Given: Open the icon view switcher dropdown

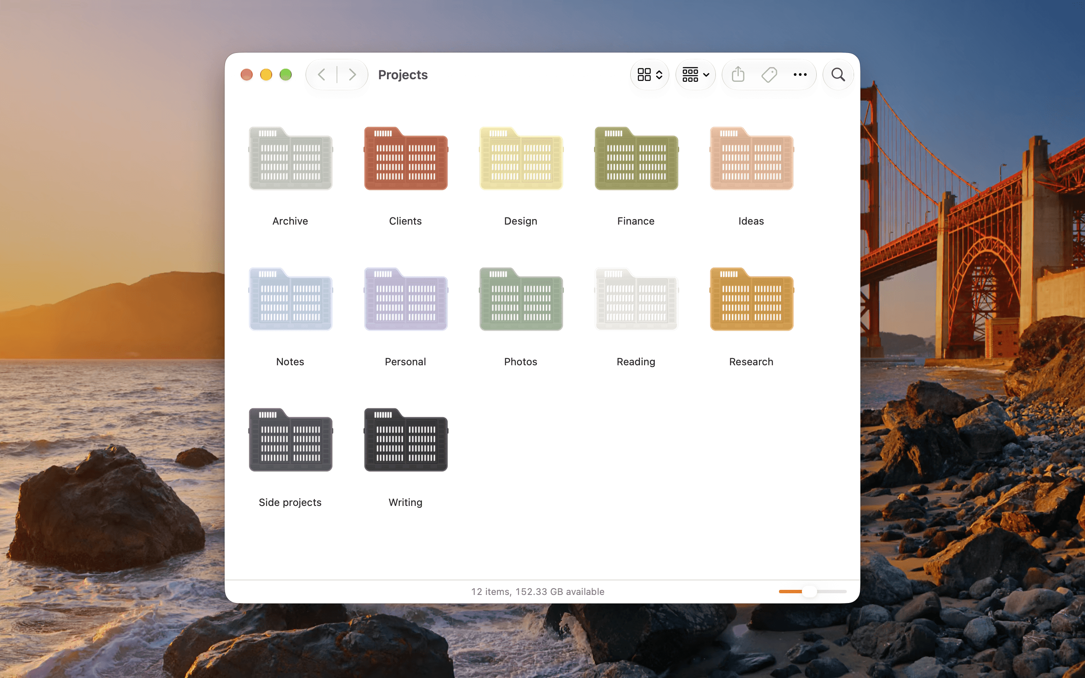Looking at the screenshot, I should tap(650, 75).
